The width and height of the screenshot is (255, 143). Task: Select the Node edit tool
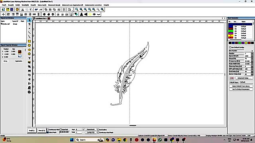coord(29,24)
